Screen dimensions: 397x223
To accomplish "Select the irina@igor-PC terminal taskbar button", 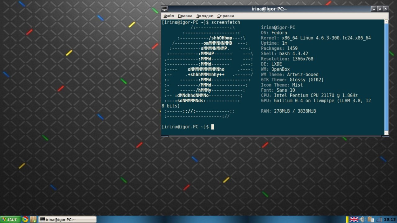I will (x=67, y=220).
